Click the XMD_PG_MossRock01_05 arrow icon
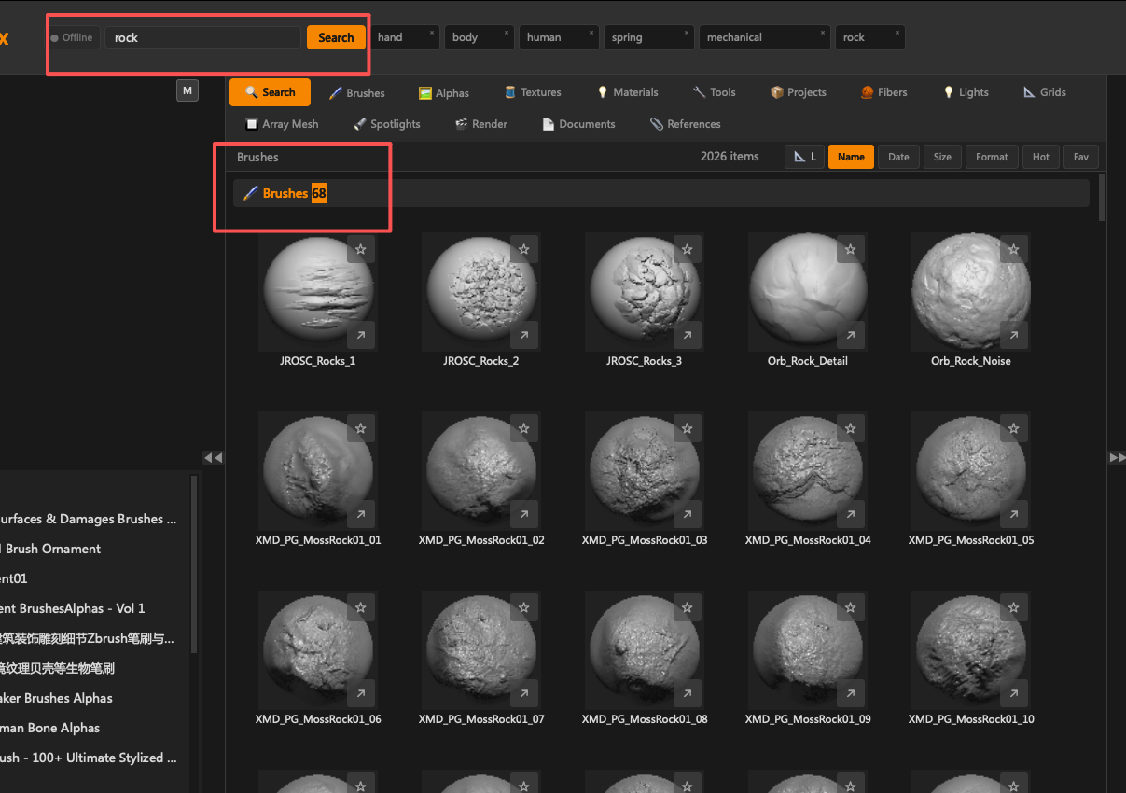Image resolution: width=1126 pixels, height=793 pixels. pos(1014,514)
